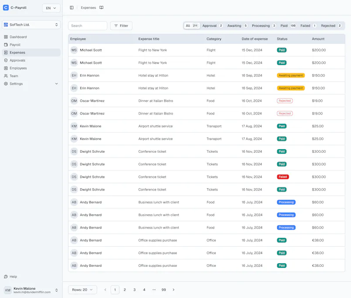The image size is (351, 298).
Task: Click the Expenses breadcrumb title
Action: [x=88, y=7]
